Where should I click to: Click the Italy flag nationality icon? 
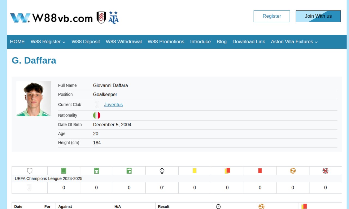97,115
